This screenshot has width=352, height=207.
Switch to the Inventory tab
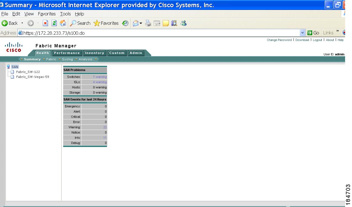[x=94, y=53]
